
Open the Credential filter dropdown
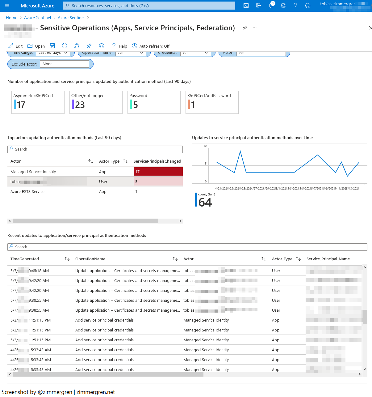pos(196,53)
